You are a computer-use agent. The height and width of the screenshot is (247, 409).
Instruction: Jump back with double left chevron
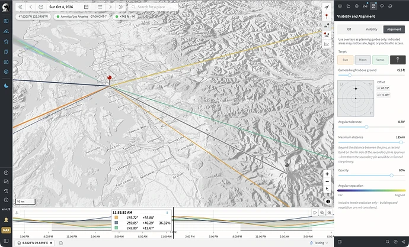(20, 7)
